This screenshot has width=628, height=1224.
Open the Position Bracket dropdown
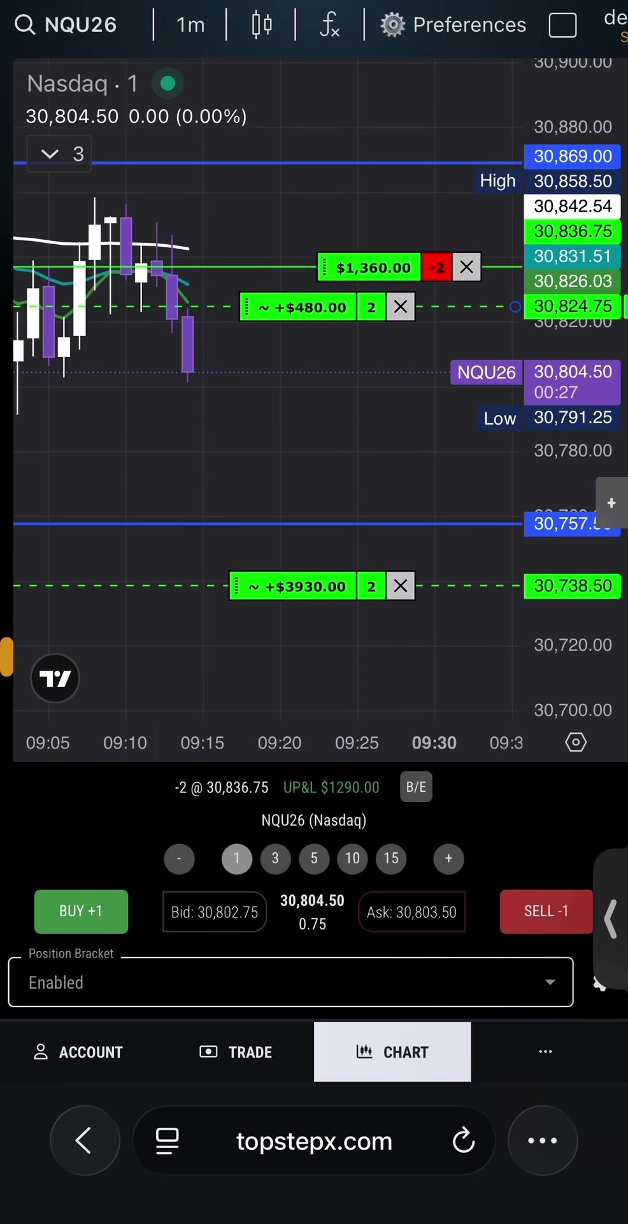tap(290, 982)
